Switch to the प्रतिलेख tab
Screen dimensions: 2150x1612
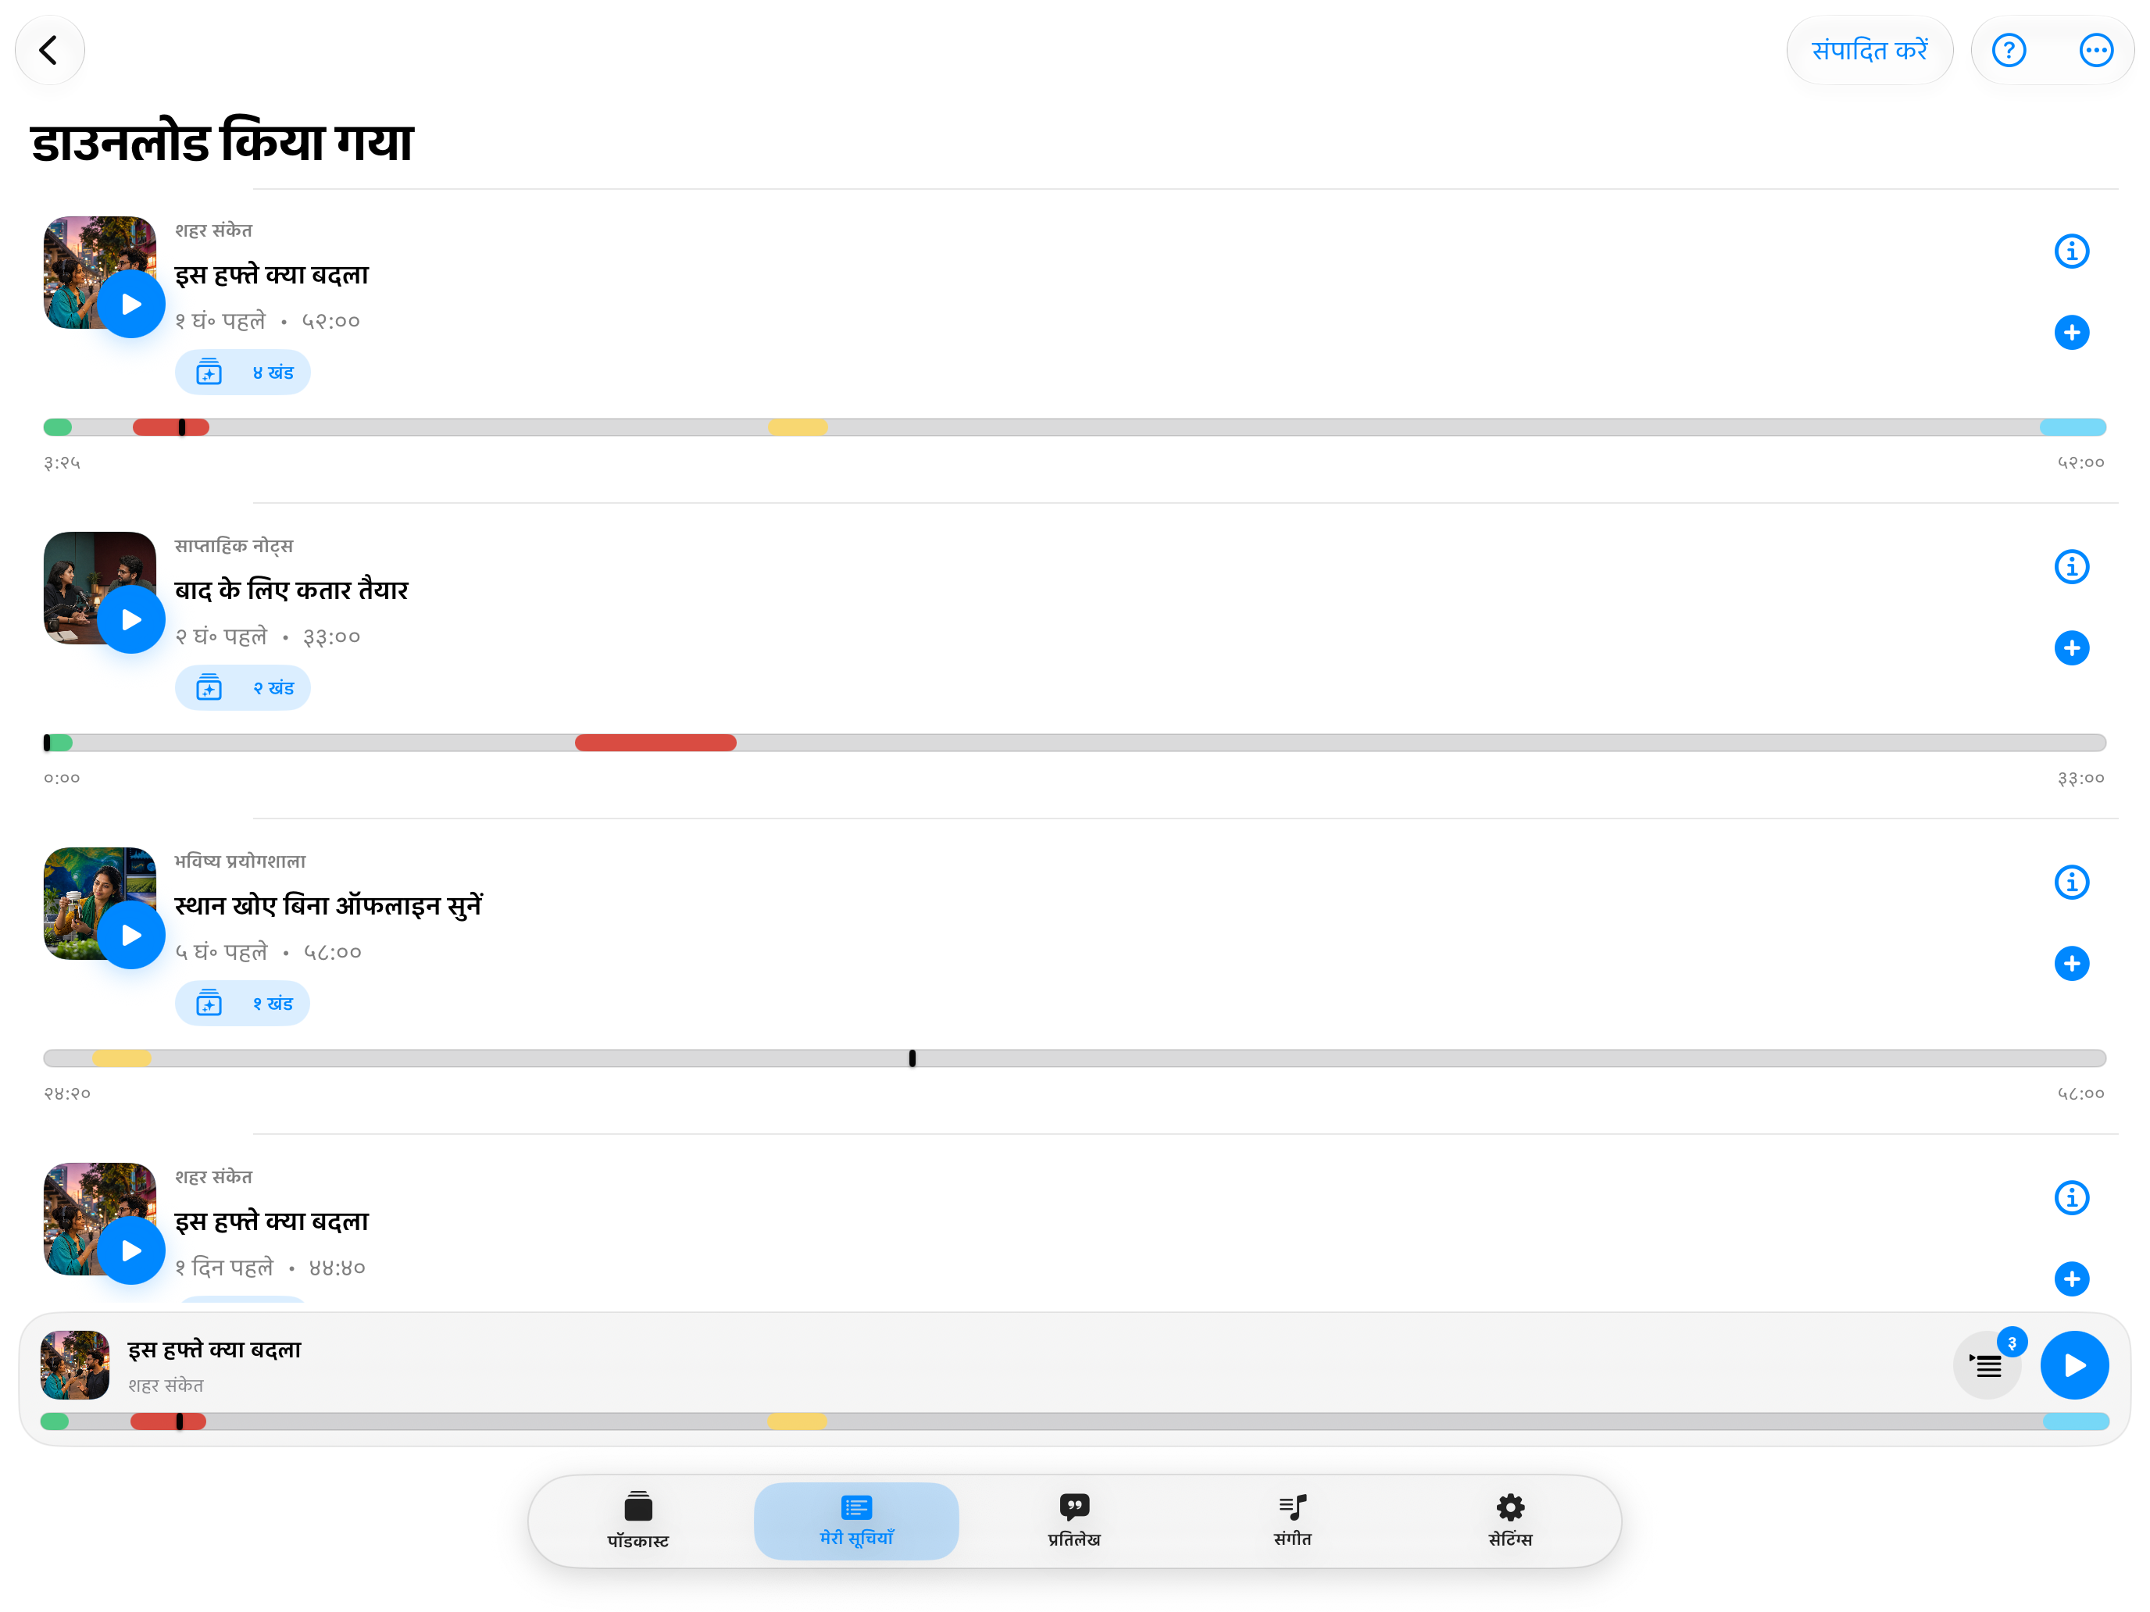pos(1074,1521)
